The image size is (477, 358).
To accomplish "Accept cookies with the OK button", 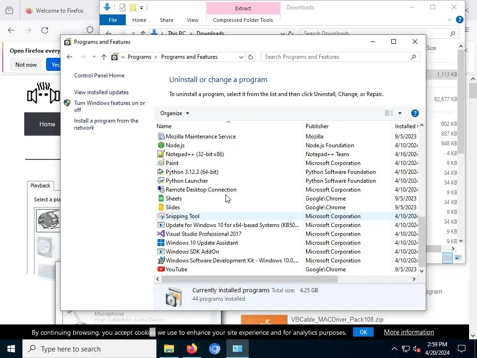I will pyautogui.click(x=363, y=332).
